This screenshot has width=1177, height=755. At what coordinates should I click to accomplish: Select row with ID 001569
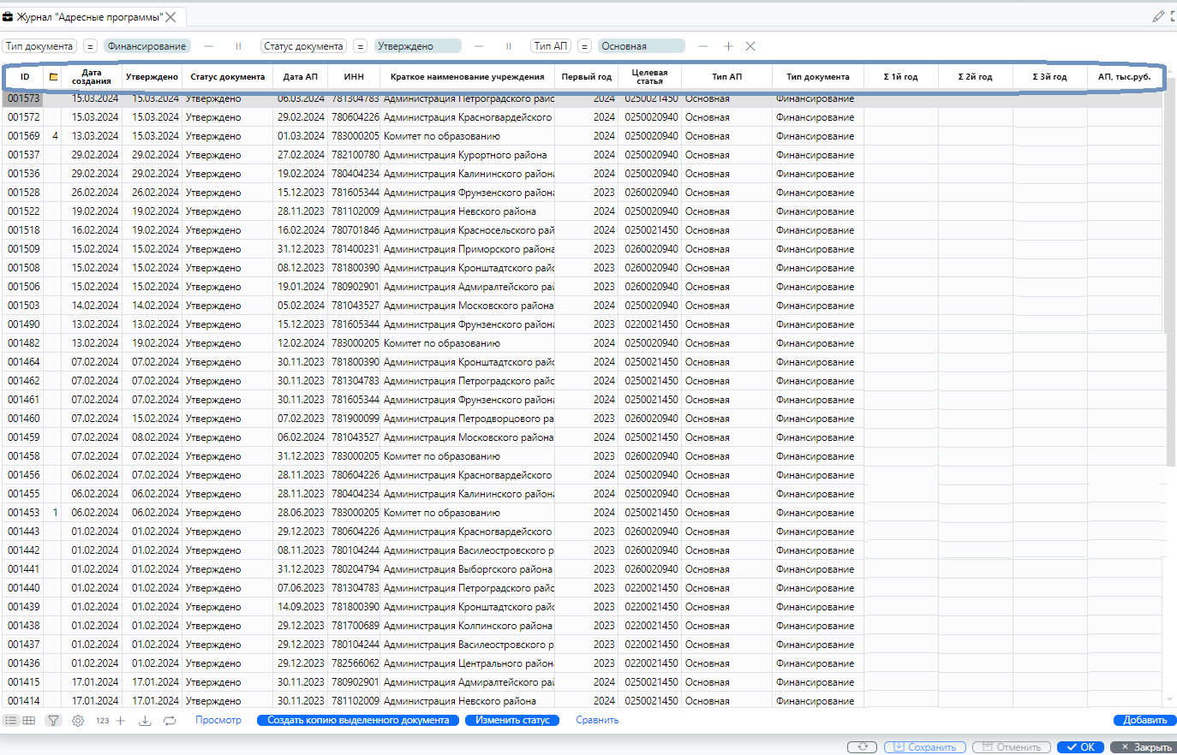click(x=24, y=136)
